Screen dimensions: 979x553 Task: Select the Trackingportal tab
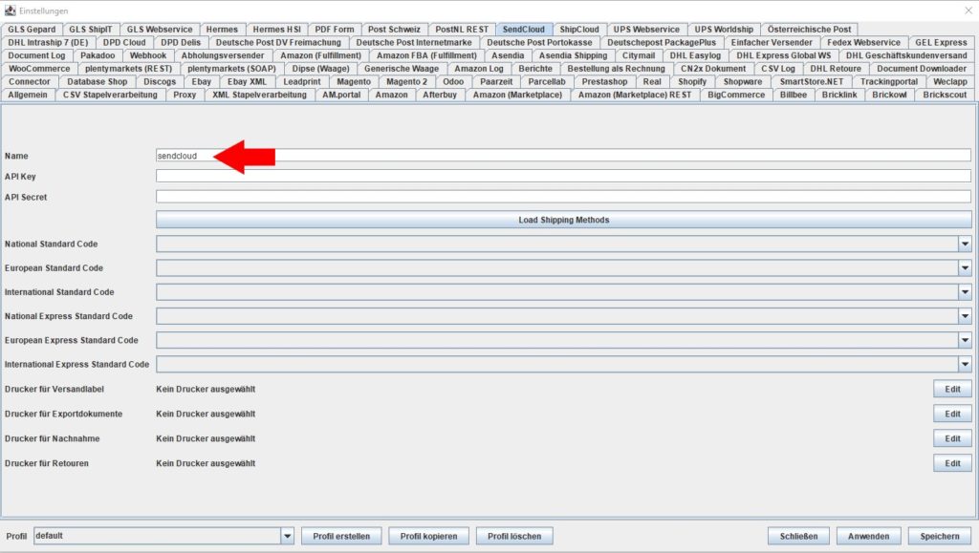889,82
